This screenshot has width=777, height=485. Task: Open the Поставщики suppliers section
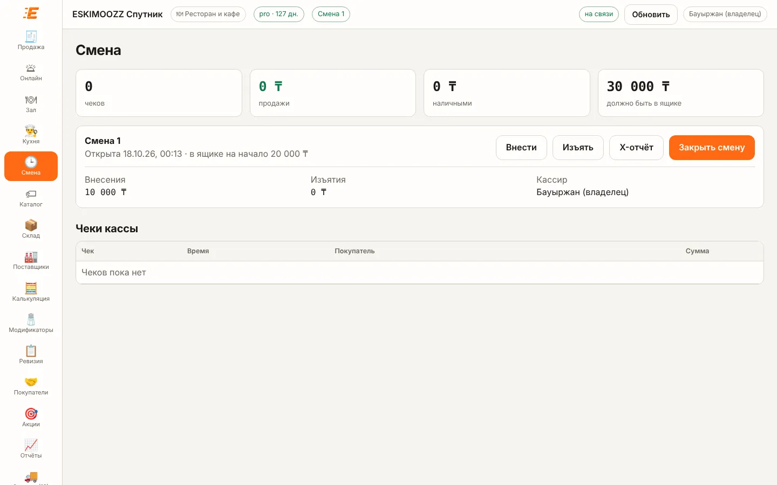31,260
